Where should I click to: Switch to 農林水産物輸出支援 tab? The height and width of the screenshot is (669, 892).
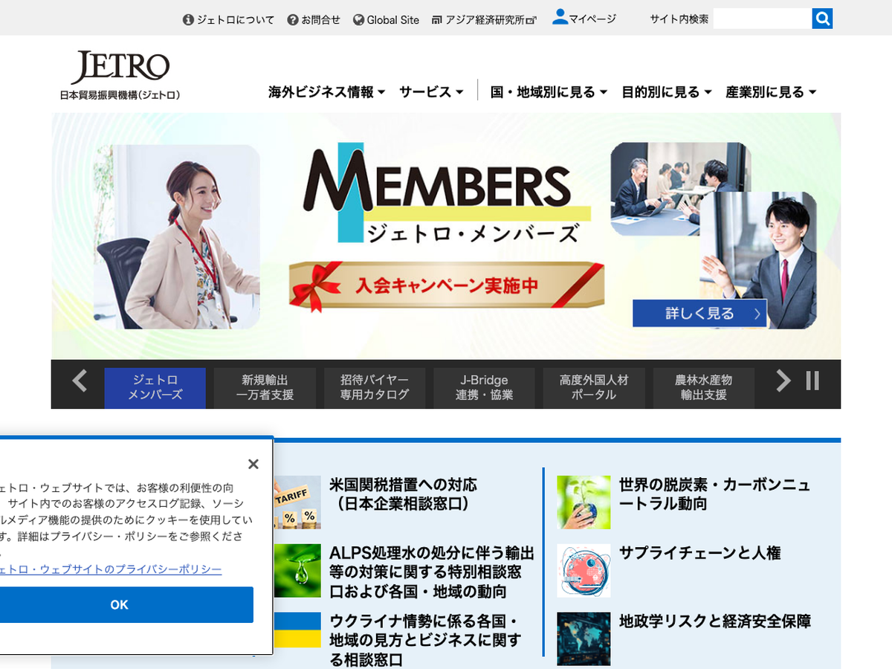[703, 387]
